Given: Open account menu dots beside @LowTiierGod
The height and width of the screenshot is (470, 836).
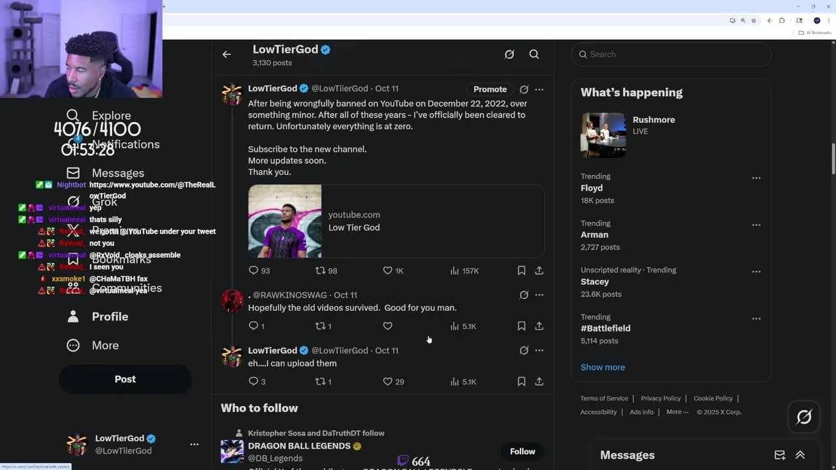Looking at the screenshot, I should click(194, 445).
